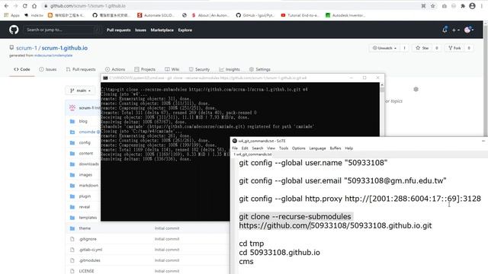Open SciTE Buffers menu
The width and height of the screenshot is (488, 274).
335,148
